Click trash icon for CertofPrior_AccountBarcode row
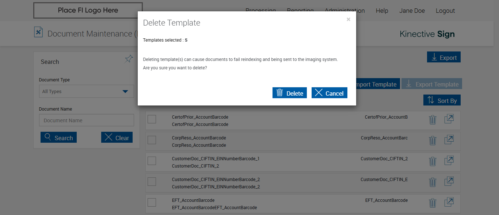Image resolution: width=499 pixels, height=215 pixels. 433,120
